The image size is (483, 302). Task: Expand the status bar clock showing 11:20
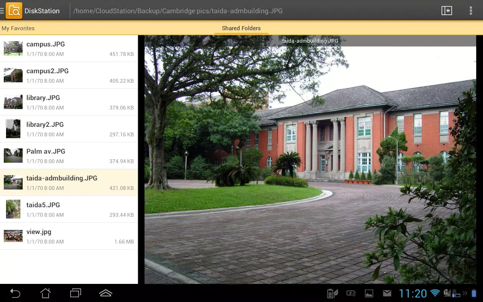(x=413, y=293)
